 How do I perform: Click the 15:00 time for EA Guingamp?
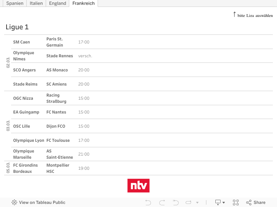point(84,112)
